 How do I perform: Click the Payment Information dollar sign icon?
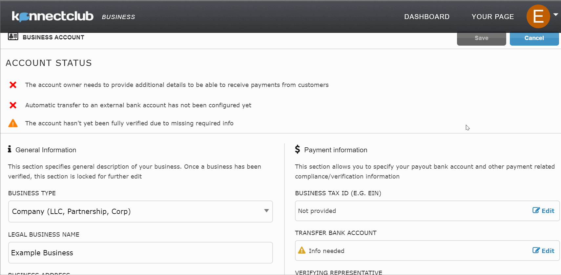pyautogui.click(x=297, y=150)
